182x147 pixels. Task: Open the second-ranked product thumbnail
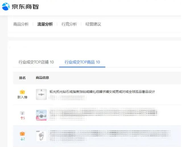pos(42,115)
